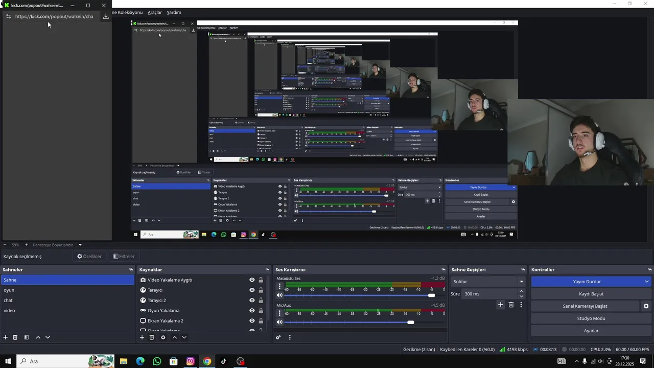Image resolution: width=654 pixels, height=368 pixels.
Task: Undock the Sahne Geçişleri panel float icon
Action: [523, 269]
